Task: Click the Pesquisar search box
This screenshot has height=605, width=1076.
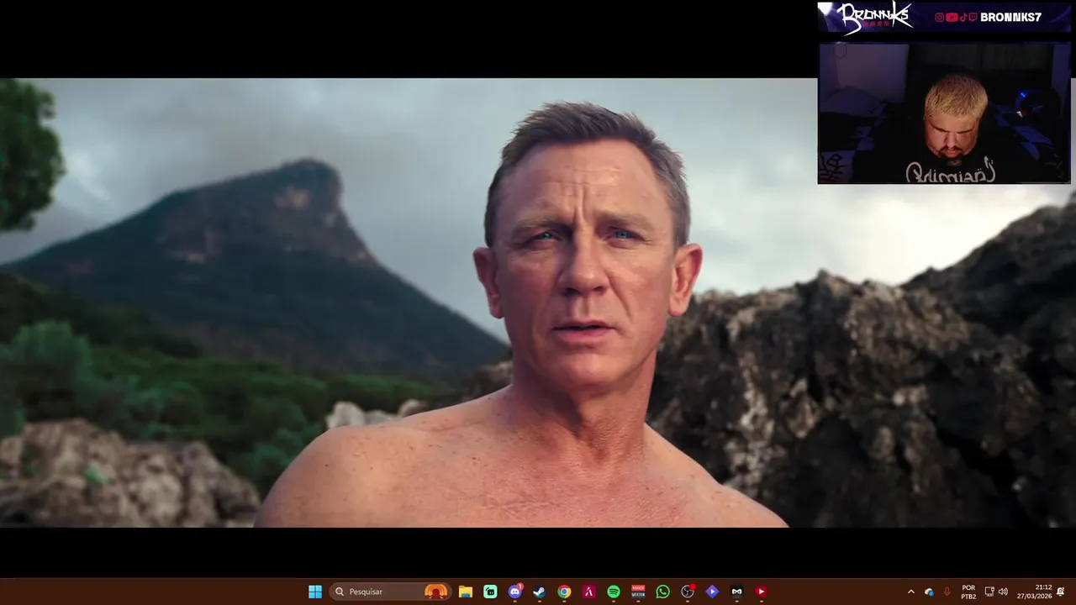Action: 390,592
